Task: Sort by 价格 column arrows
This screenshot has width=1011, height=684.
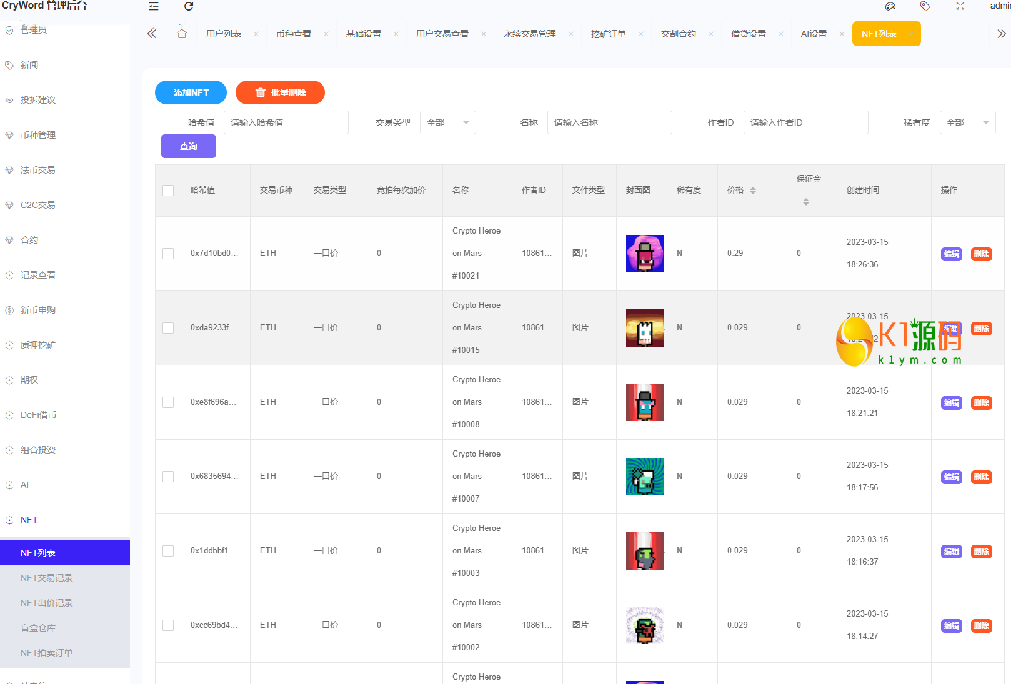Action: tap(753, 191)
